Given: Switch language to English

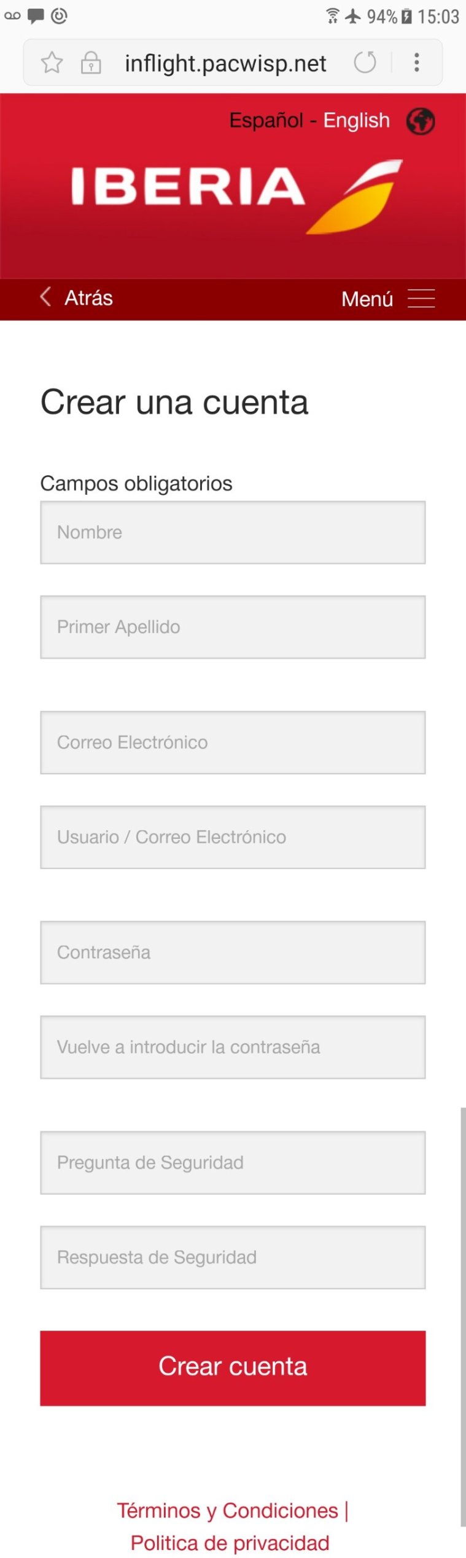Looking at the screenshot, I should (356, 120).
